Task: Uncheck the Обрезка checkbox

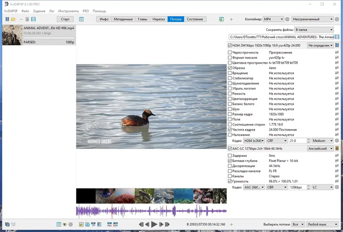Action: point(230,68)
